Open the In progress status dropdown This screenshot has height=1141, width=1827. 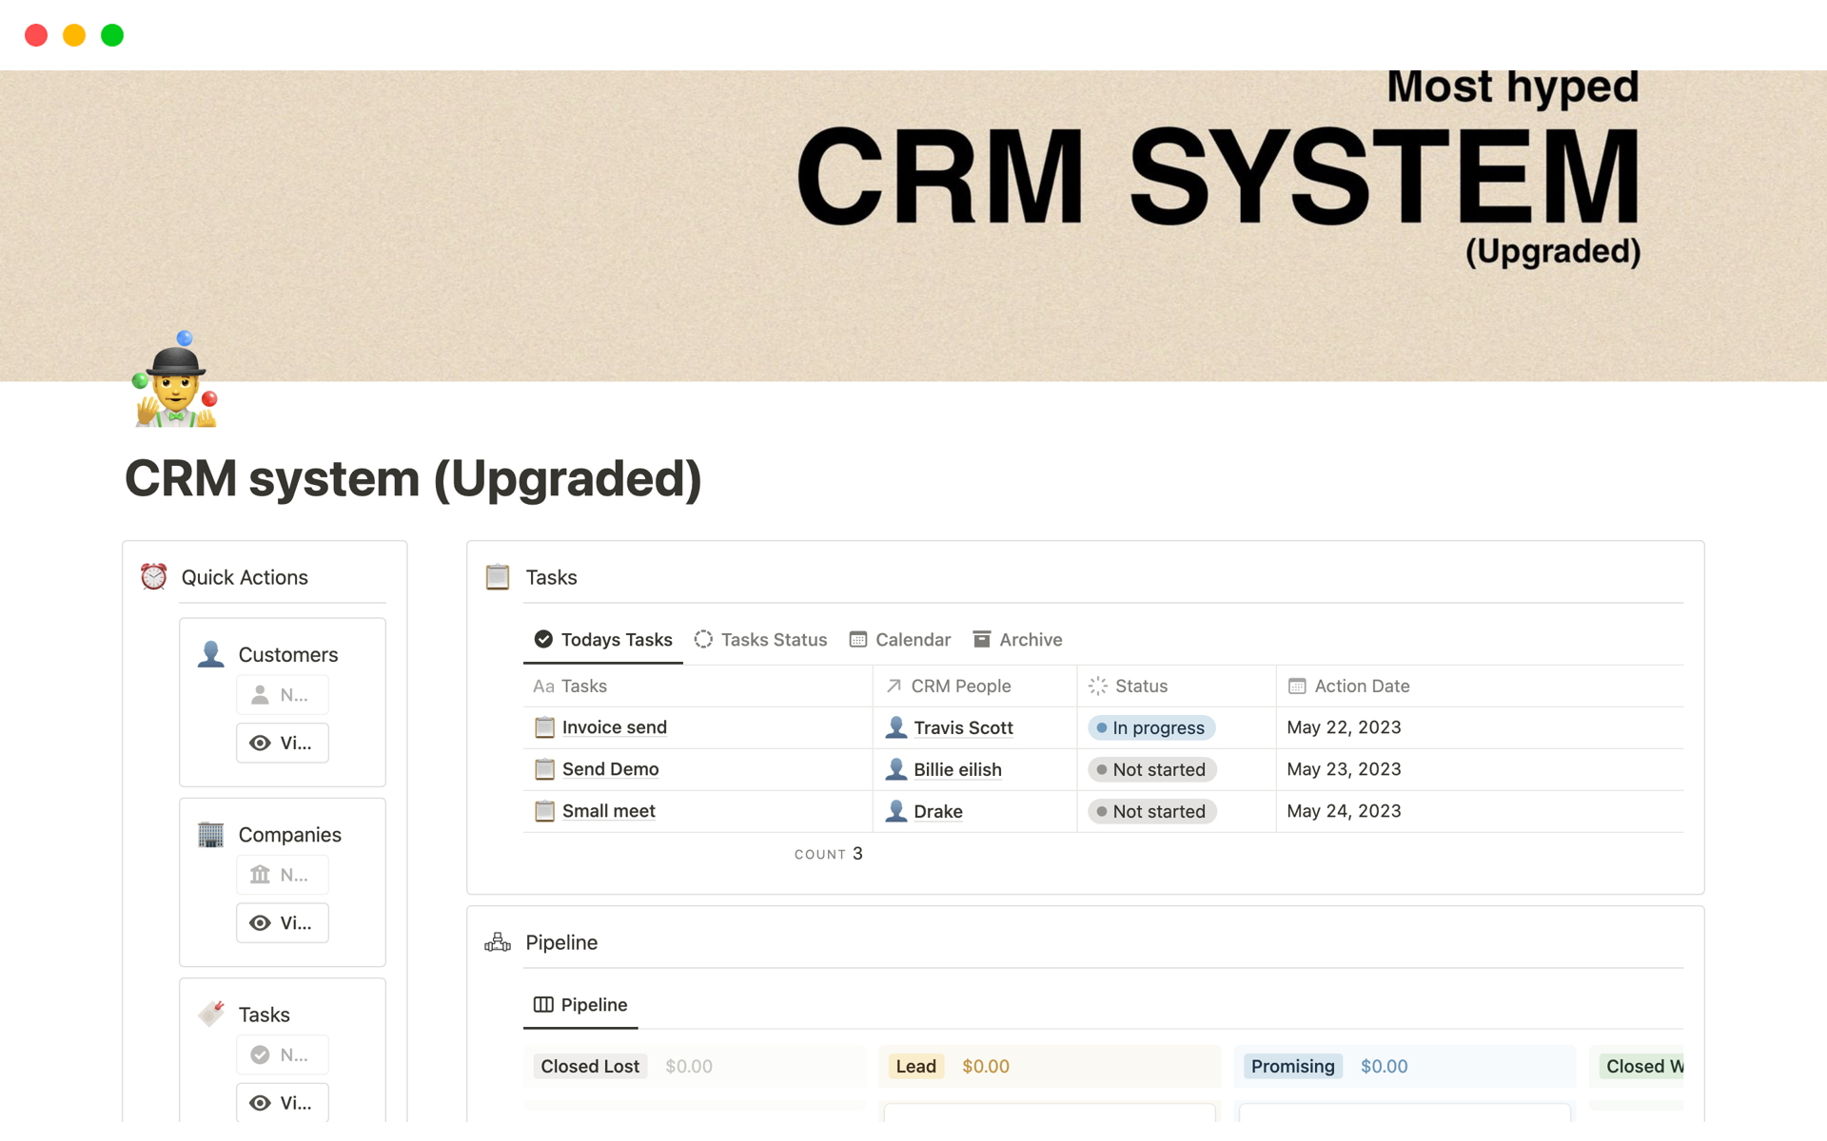[x=1151, y=727]
